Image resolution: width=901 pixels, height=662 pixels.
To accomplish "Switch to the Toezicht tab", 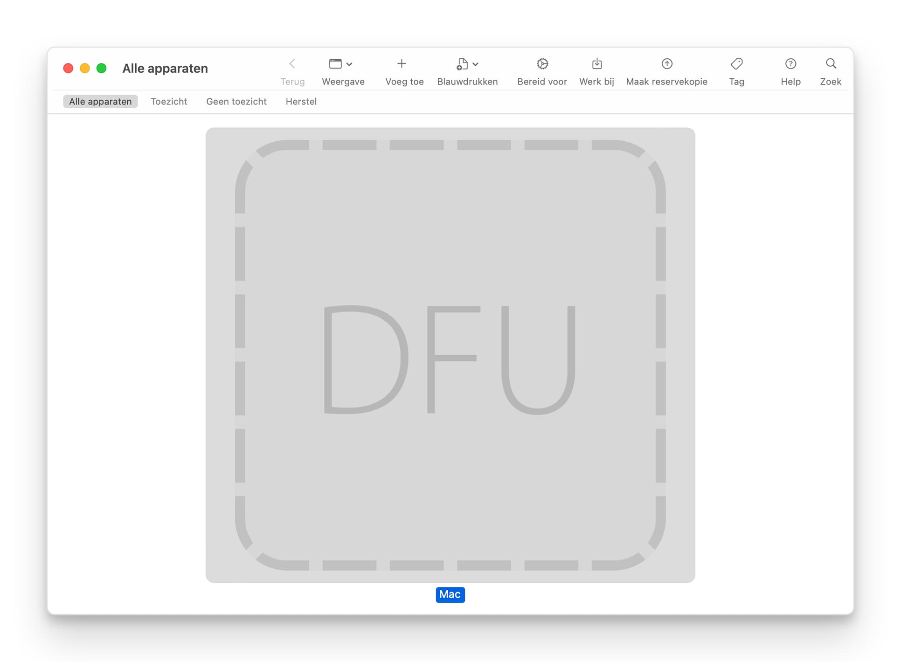I will (169, 102).
